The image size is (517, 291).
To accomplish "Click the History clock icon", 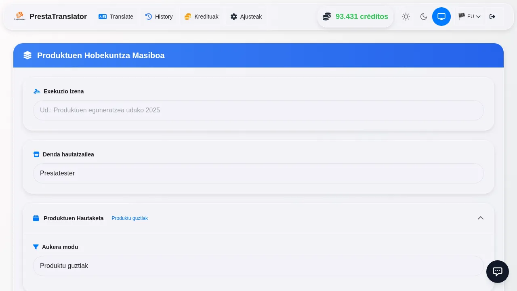I will (x=149, y=17).
